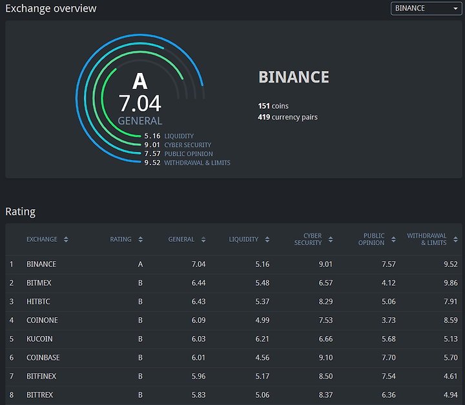
Task: Open the BINANCE exchange dropdown
Action: pyautogui.click(x=426, y=8)
